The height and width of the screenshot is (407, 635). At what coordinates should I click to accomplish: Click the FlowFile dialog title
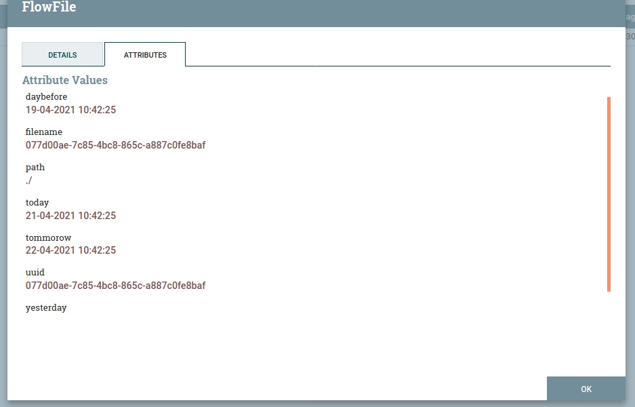pos(49,7)
